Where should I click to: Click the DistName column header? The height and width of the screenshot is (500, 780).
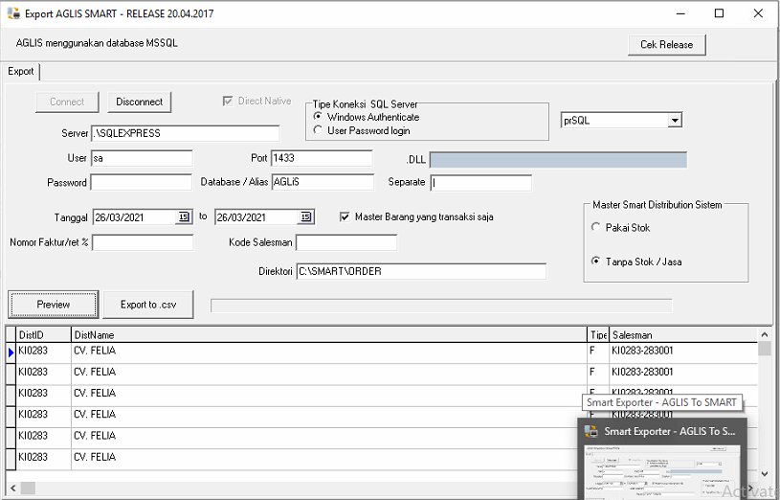coord(329,335)
